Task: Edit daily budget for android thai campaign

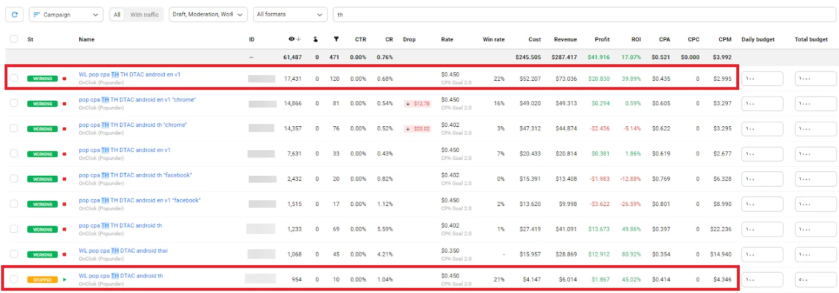Action: pos(762,254)
